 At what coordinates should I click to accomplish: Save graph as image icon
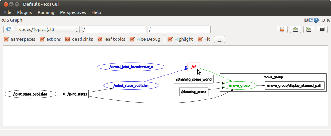coord(322,29)
